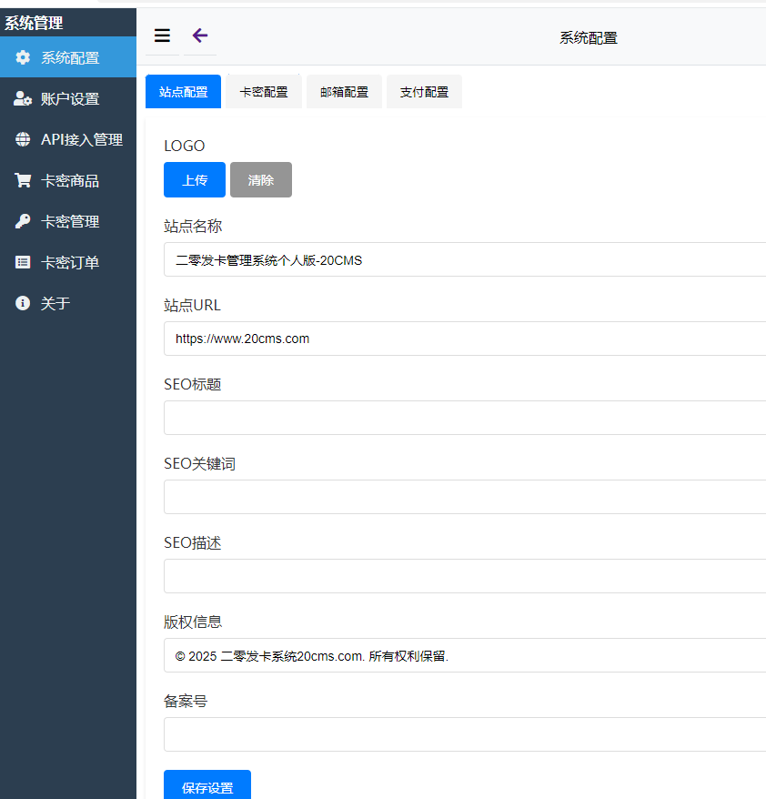Click the shopping cart icon beside 卡密商品
The width and height of the screenshot is (766, 799).
23,180
